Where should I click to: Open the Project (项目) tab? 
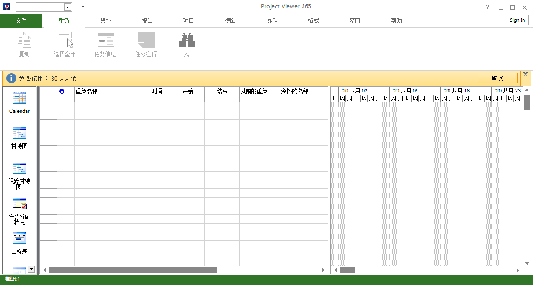[x=188, y=20]
